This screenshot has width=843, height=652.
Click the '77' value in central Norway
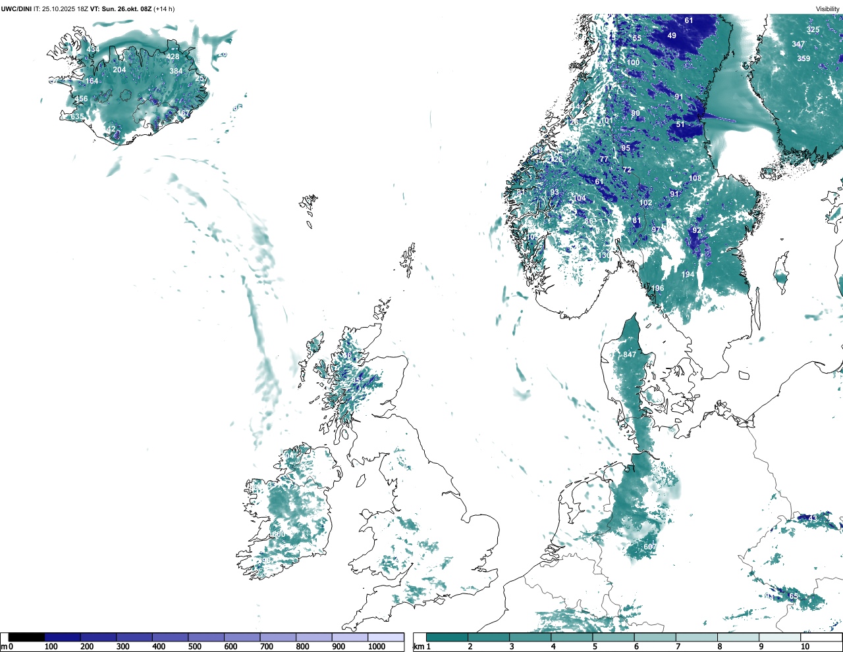pyautogui.click(x=604, y=159)
